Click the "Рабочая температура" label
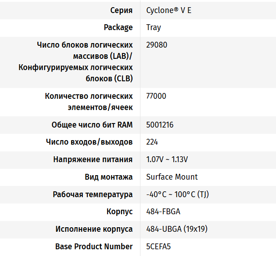Viewport: 276px width, 256px height. point(93,194)
